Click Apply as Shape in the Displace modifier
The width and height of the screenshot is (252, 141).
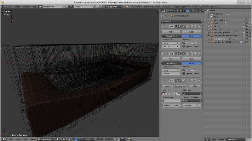[x=181, y=86]
